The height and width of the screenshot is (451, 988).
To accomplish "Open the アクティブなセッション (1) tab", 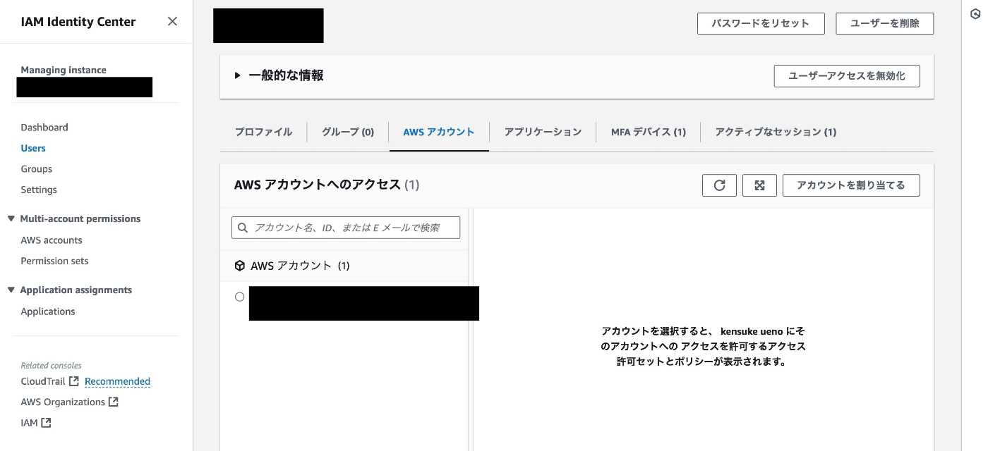I will click(x=776, y=132).
